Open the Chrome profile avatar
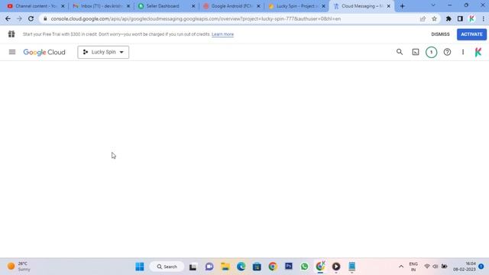The height and width of the screenshot is (275, 489). coord(472,18)
